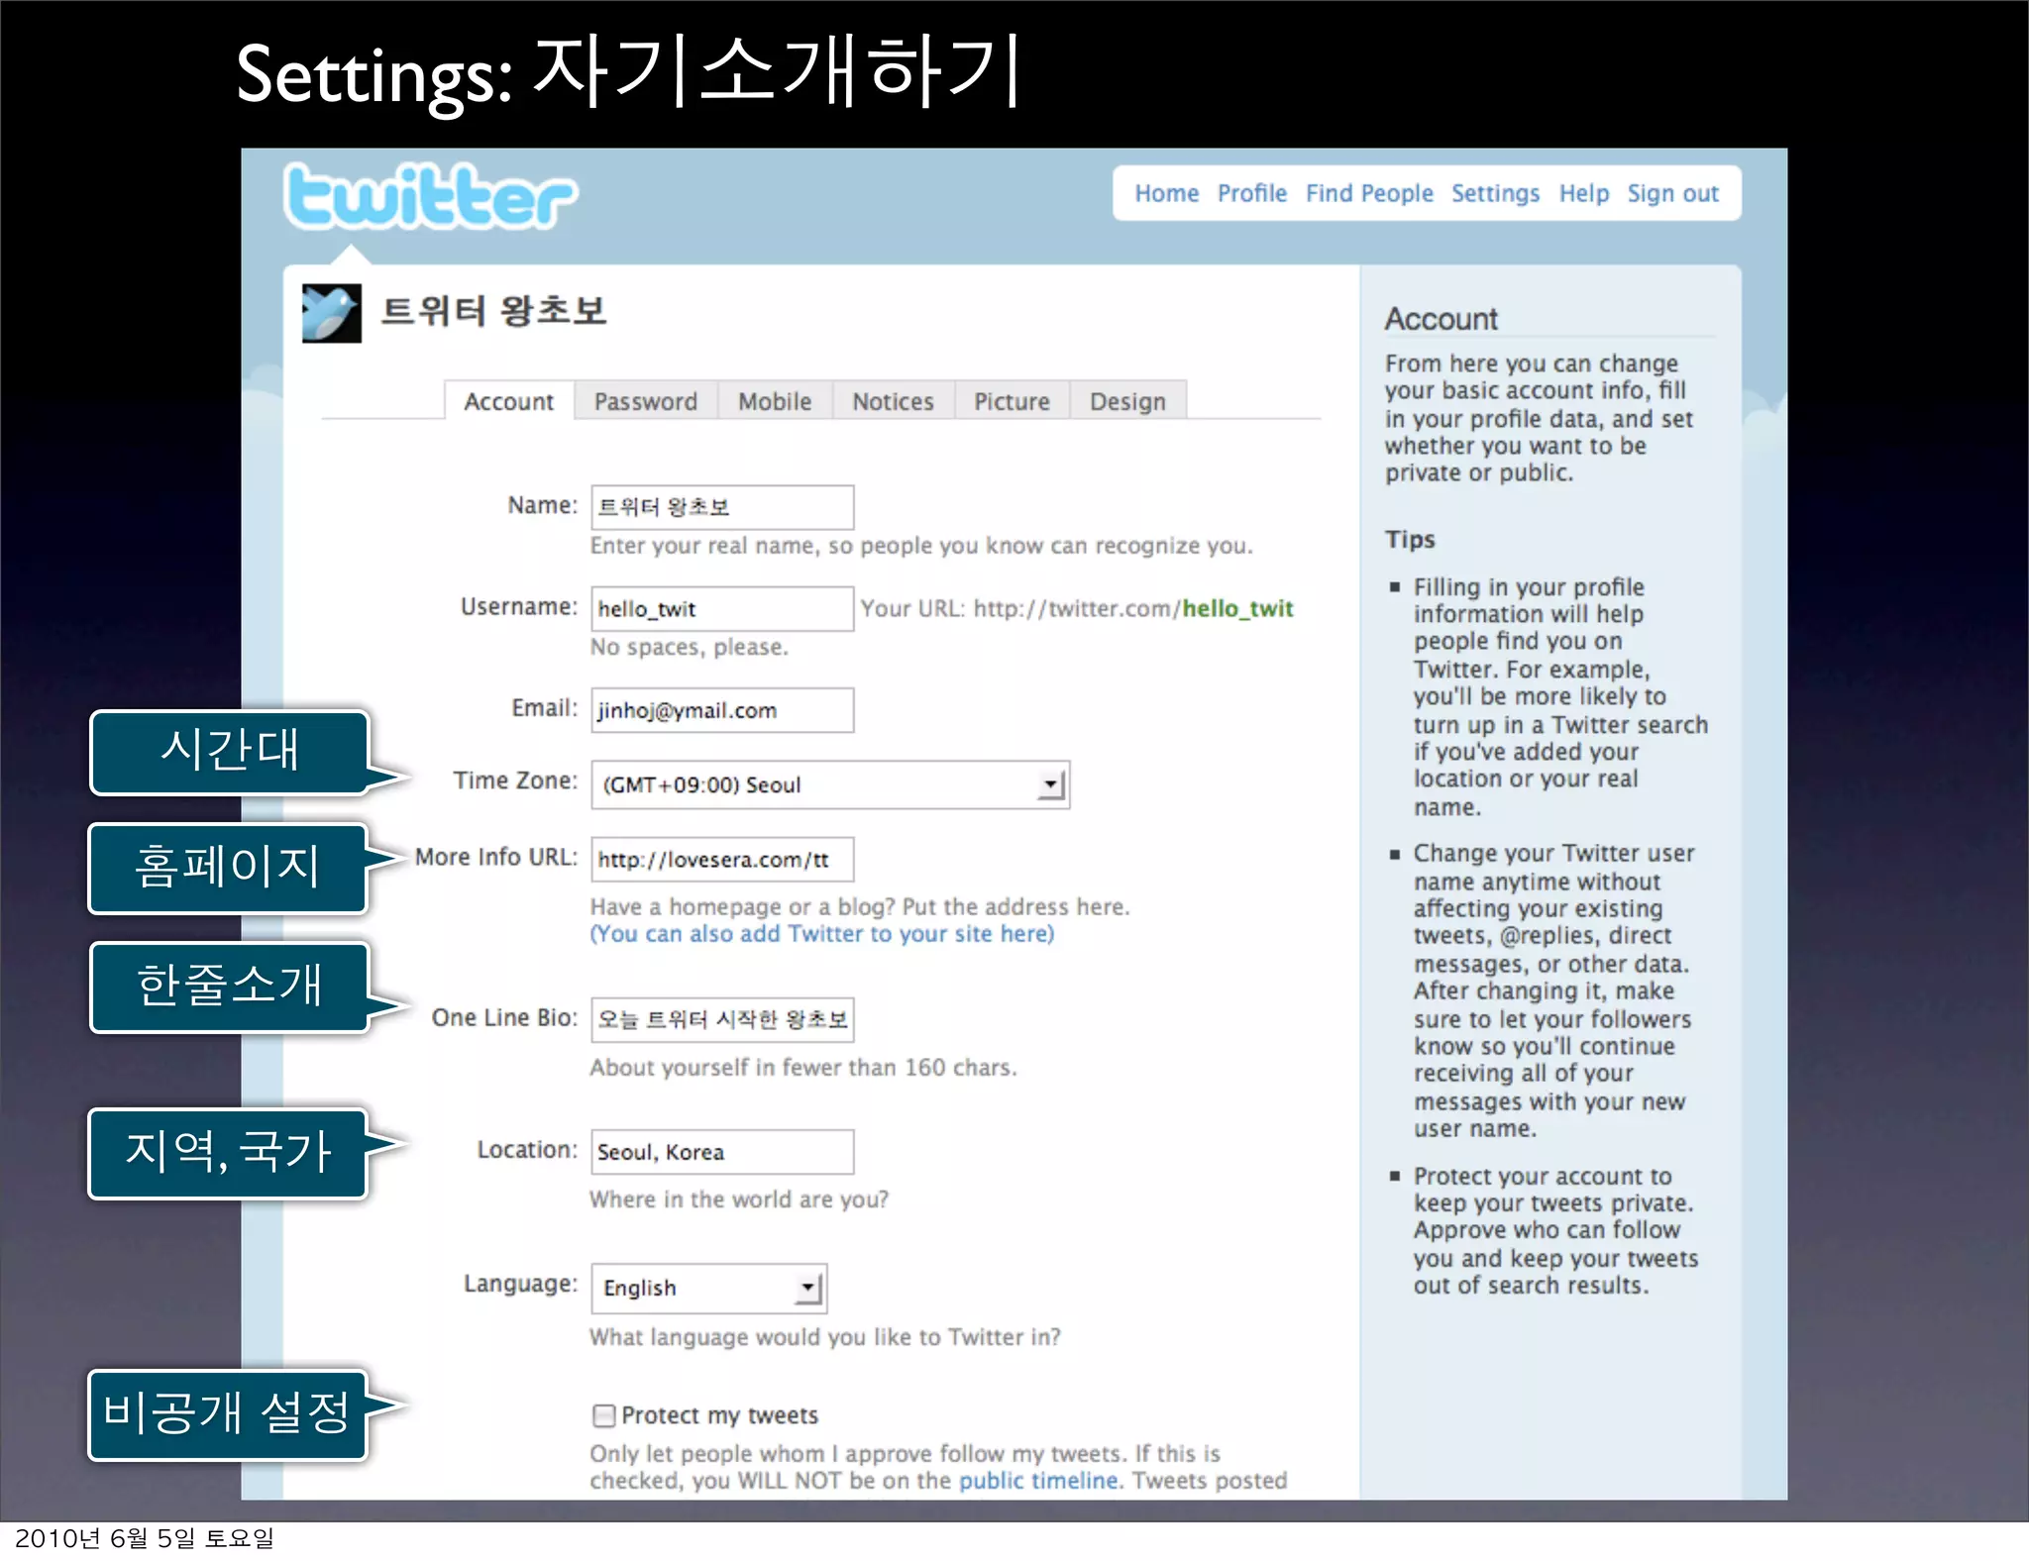
Task: Open the Language dropdown set to English
Action: [x=709, y=1288]
